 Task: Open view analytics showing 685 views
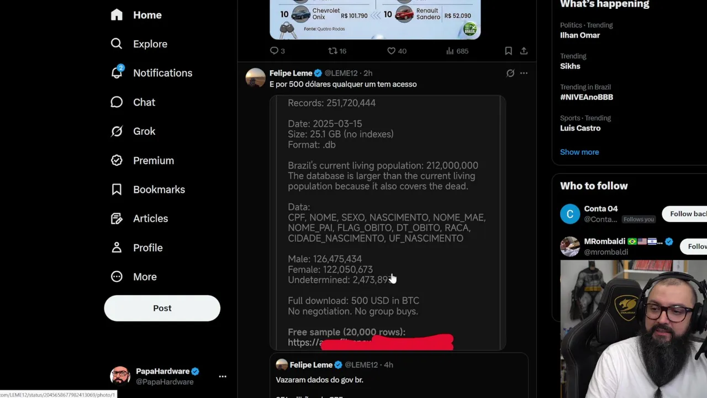(450, 51)
